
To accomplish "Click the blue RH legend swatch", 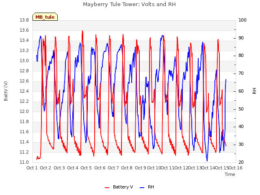I will click(x=142, y=188).
